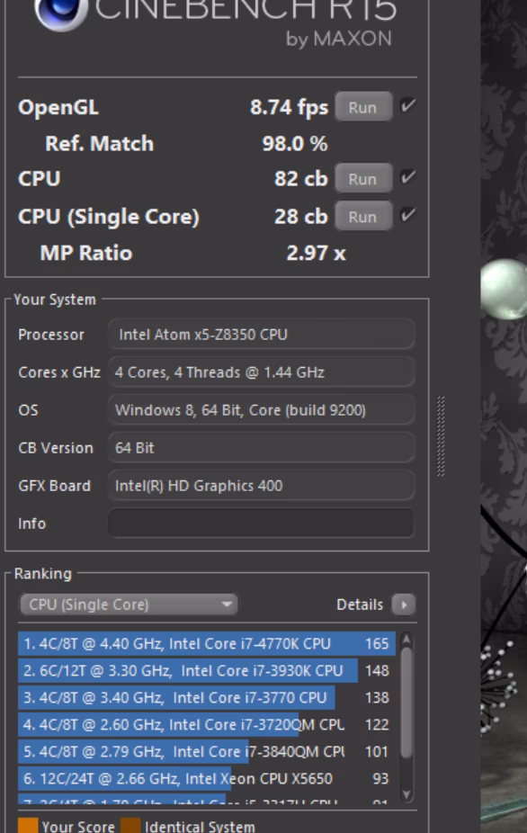Toggle the OpenGL test checkbox
Viewport: 527px width, 833px height.
[407, 106]
